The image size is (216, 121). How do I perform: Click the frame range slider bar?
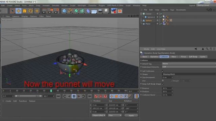pos(28,96)
